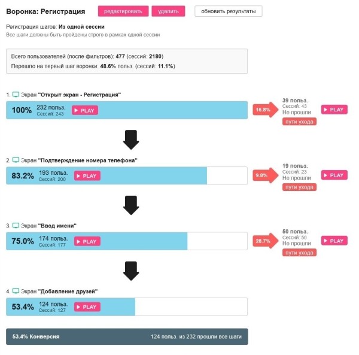
Task: Play sessions of 19 users who dropped
Action: point(333,175)
